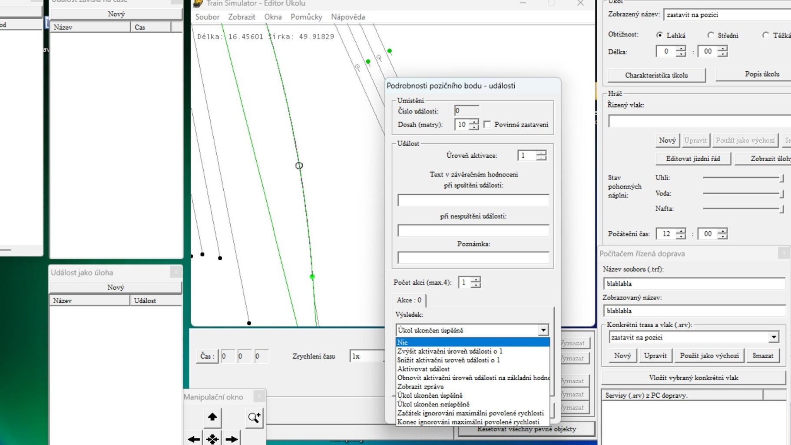Click the center view four-arrows icon
This screenshot has width=791, height=445.
tap(212, 439)
